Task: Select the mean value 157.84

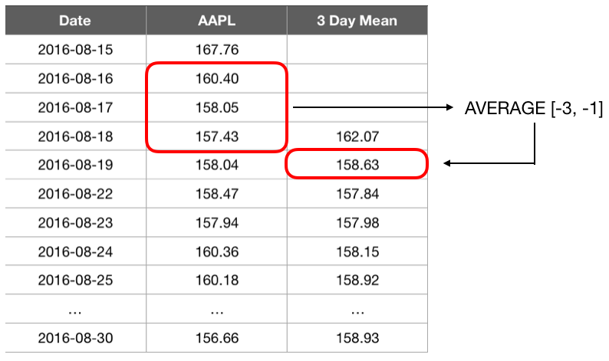Action: pyautogui.click(x=357, y=194)
